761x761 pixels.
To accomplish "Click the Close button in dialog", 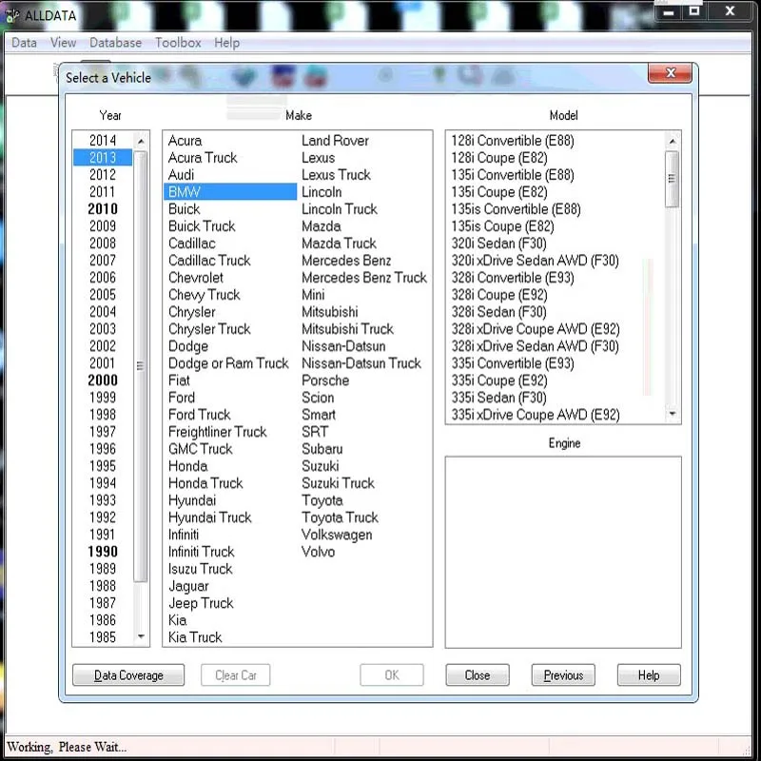I will tap(478, 675).
